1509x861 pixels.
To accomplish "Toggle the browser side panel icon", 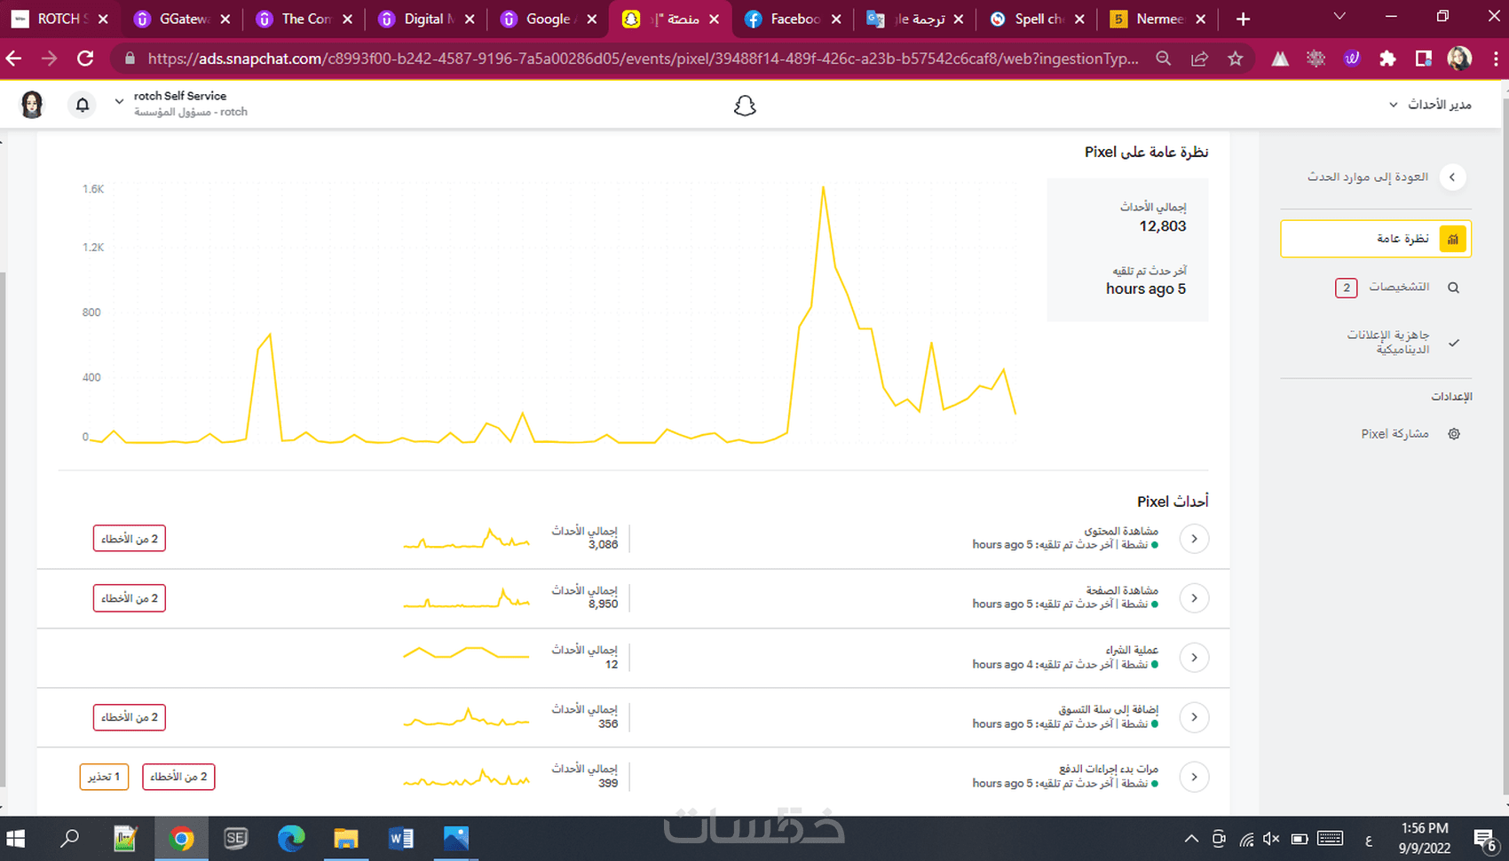I will (x=1424, y=59).
